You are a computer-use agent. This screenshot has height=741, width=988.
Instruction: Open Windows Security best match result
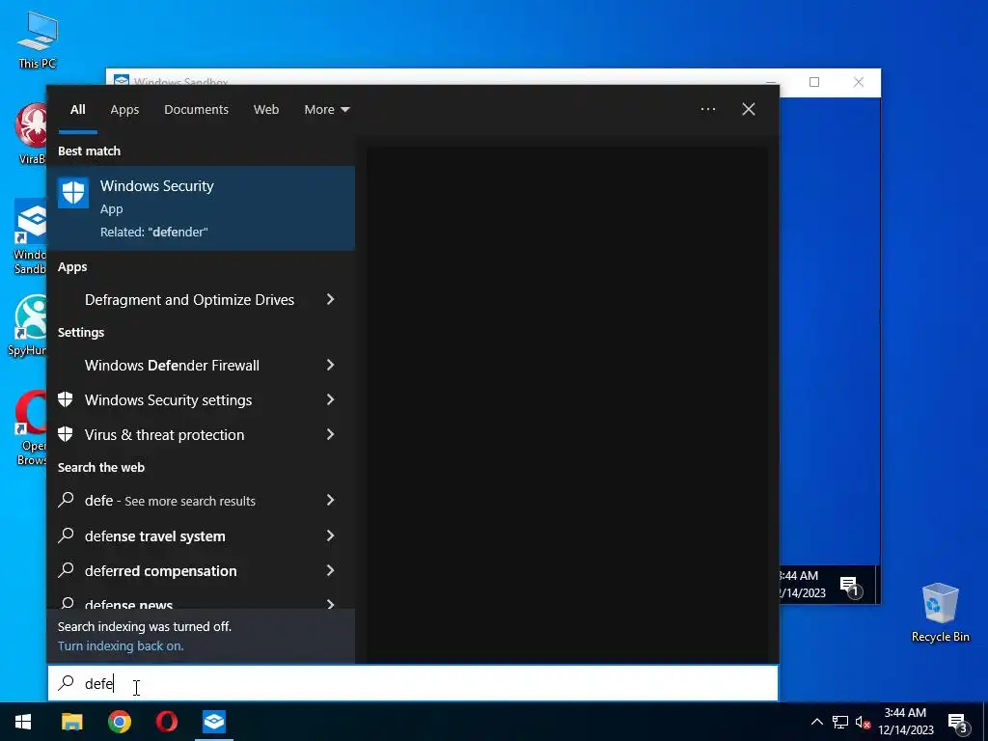coord(201,208)
